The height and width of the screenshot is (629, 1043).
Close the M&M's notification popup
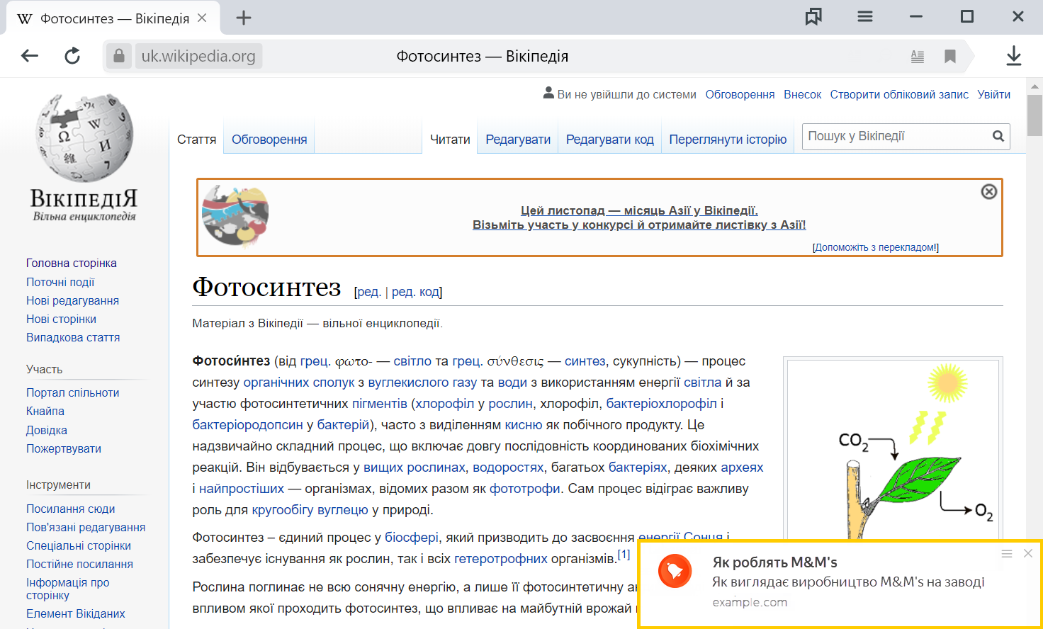[x=1028, y=553]
